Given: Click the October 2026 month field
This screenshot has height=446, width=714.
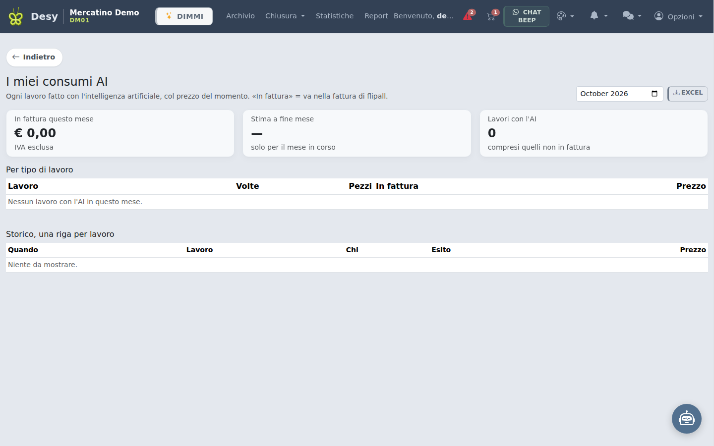Looking at the screenshot, I should click(619, 94).
